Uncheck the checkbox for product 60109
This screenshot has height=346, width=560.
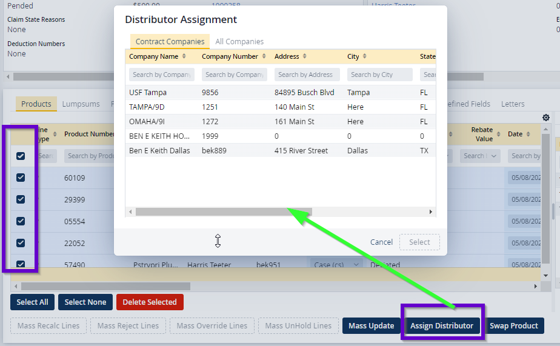coord(21,178)
